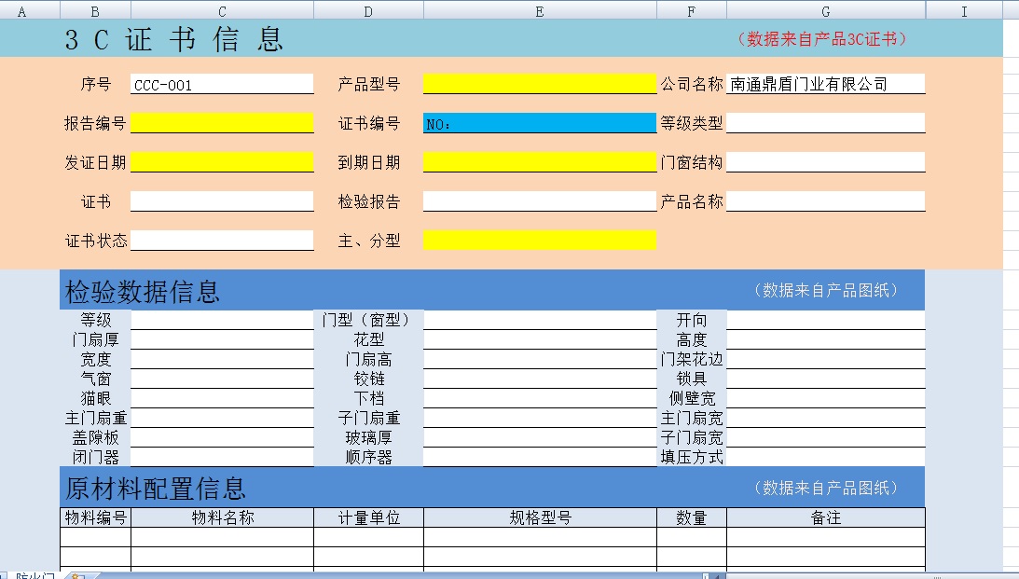
Task: Select the yellow 主、分型 cell
Action: click(x=540, y=241)
